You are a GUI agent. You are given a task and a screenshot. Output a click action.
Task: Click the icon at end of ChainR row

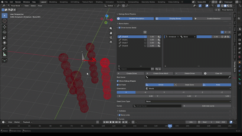coord(159,37)
